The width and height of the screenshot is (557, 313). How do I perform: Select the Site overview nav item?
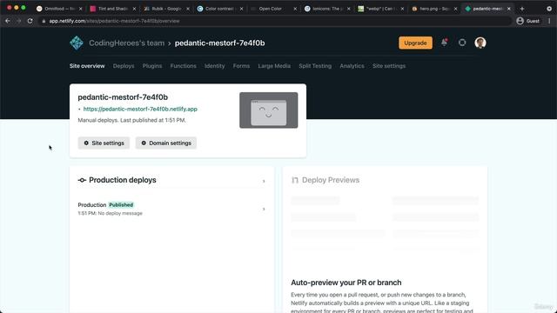87,66
